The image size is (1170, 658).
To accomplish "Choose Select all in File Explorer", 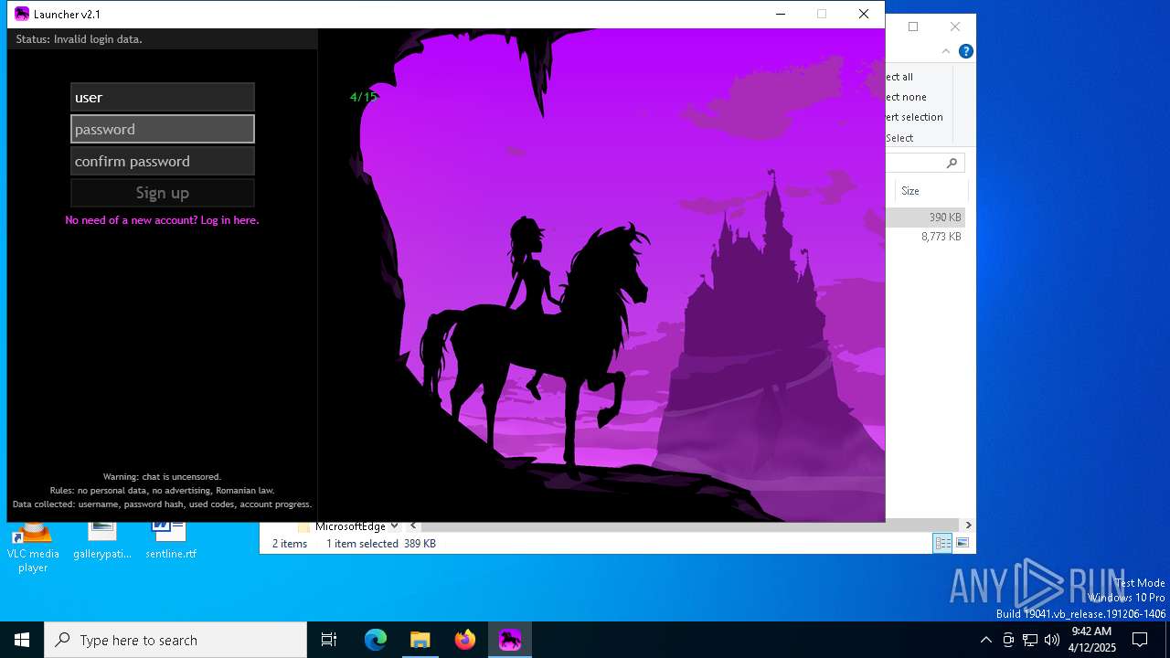I will point(899,77).
